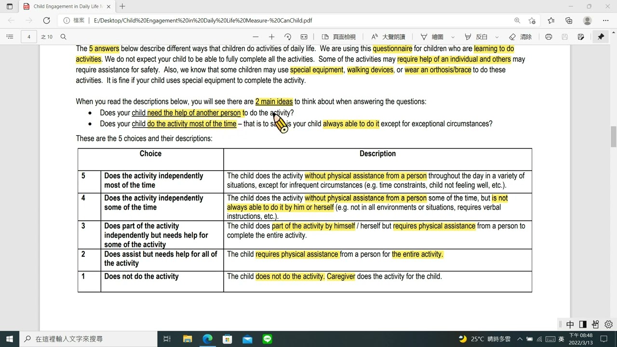Open the notification action center
This screenshot has height=347, width=617.
point(604,339)
